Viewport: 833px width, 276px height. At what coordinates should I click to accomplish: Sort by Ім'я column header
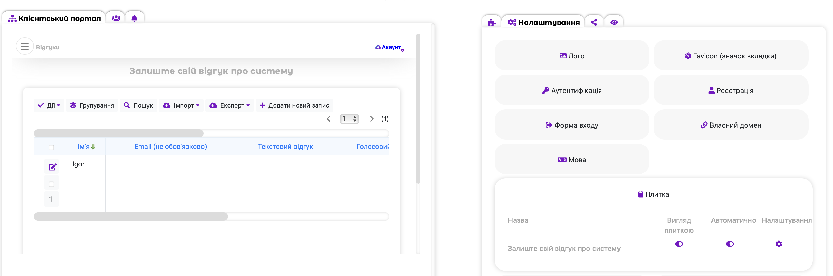coord(87,147)
